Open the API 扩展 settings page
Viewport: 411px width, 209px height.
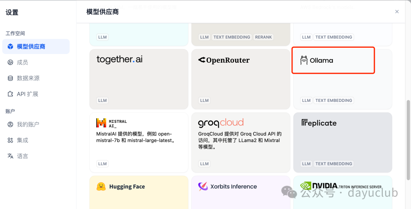(36, 94)
